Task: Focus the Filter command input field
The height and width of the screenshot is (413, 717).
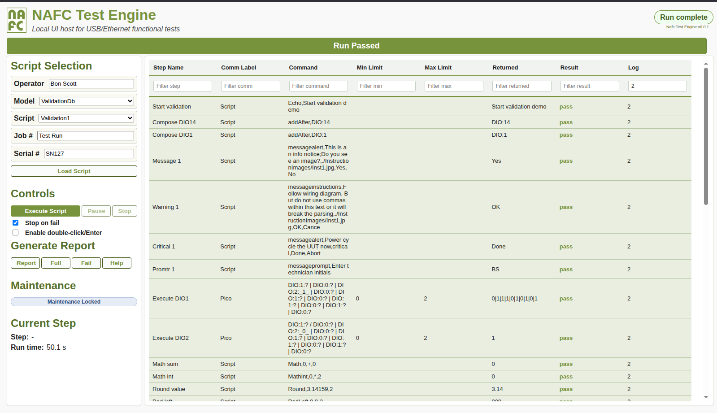Action: coord(318,86)
